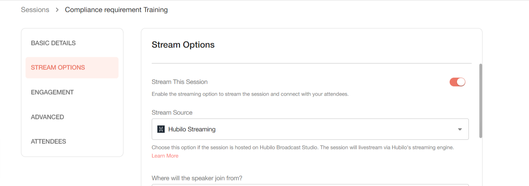The image size is (529, 186).
Task: Open the Stream Source dropdown arrow
Action: click(460, 129)
